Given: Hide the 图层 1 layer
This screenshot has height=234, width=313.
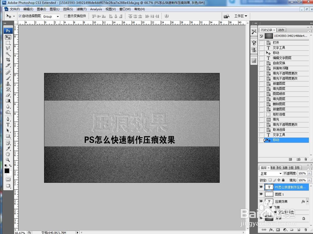Looking at the screenshot, I should click(x=261, y=194).
